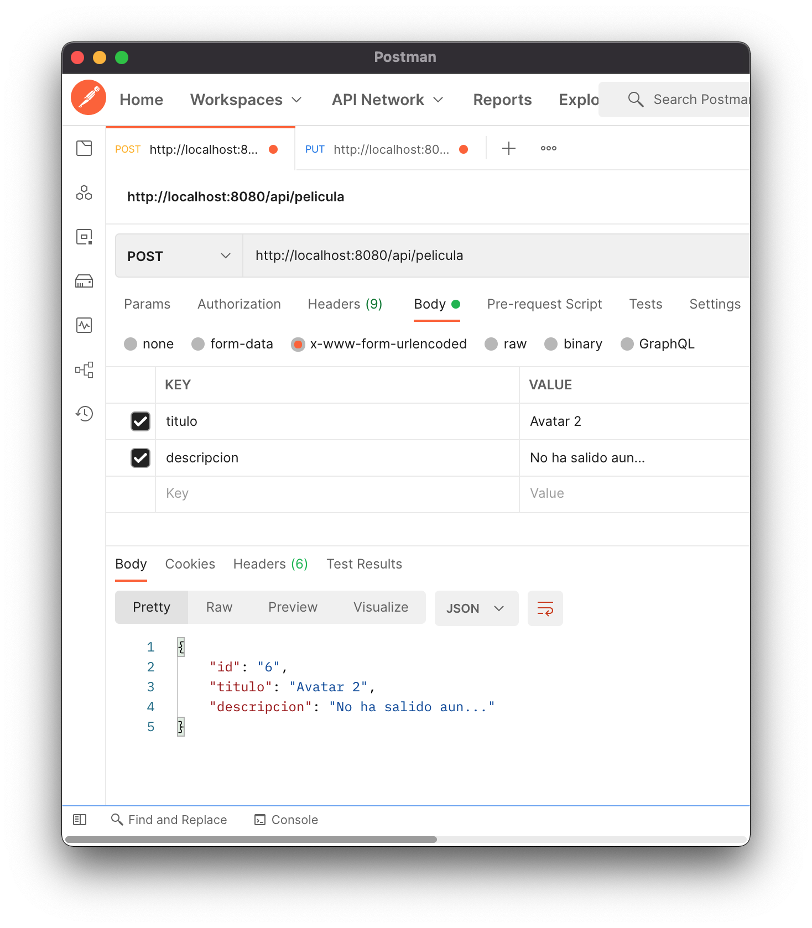Add a new request tab

(x=508, y=148)
